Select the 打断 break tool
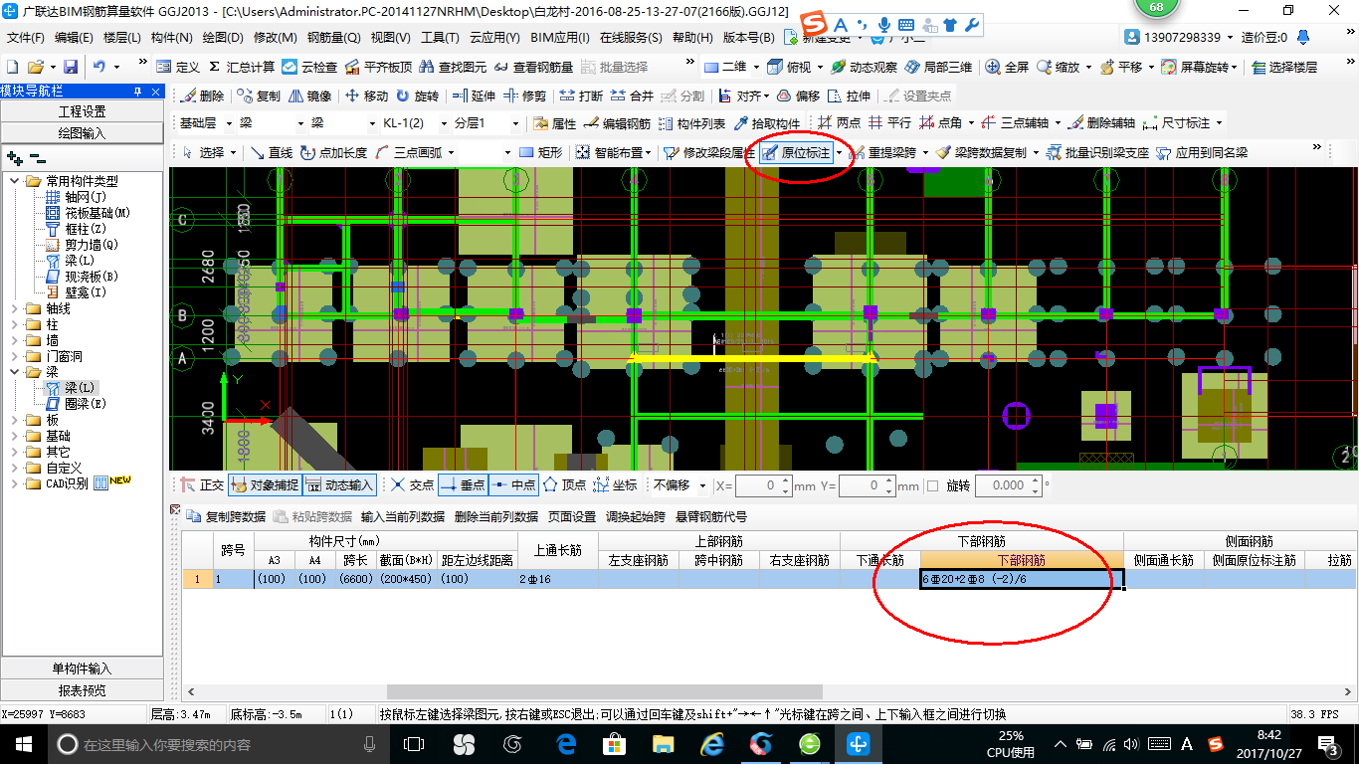This screenshot has height=764, width=1359. tap(581, 95)
